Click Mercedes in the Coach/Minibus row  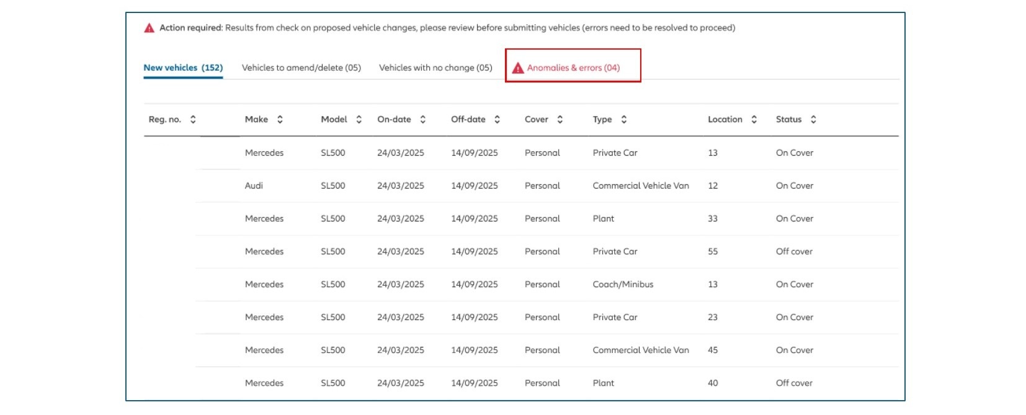point(264,284)
